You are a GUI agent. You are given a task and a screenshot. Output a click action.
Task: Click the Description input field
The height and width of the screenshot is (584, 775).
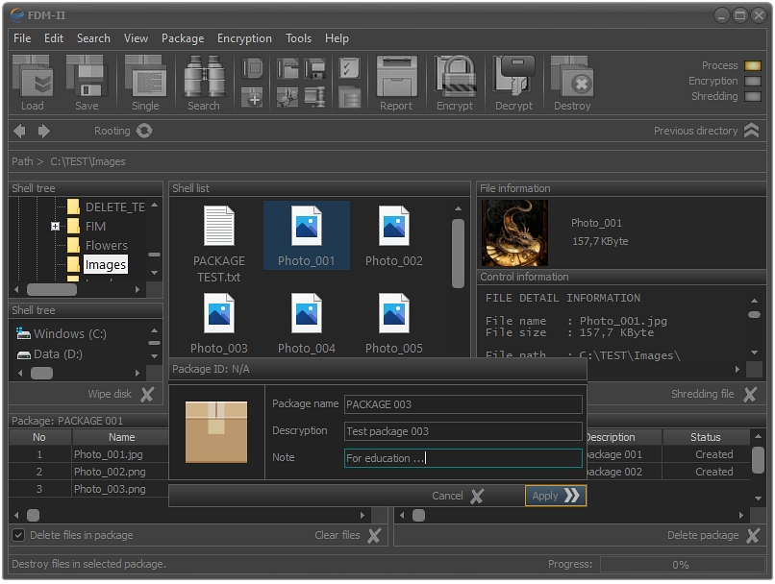[463, 431]
